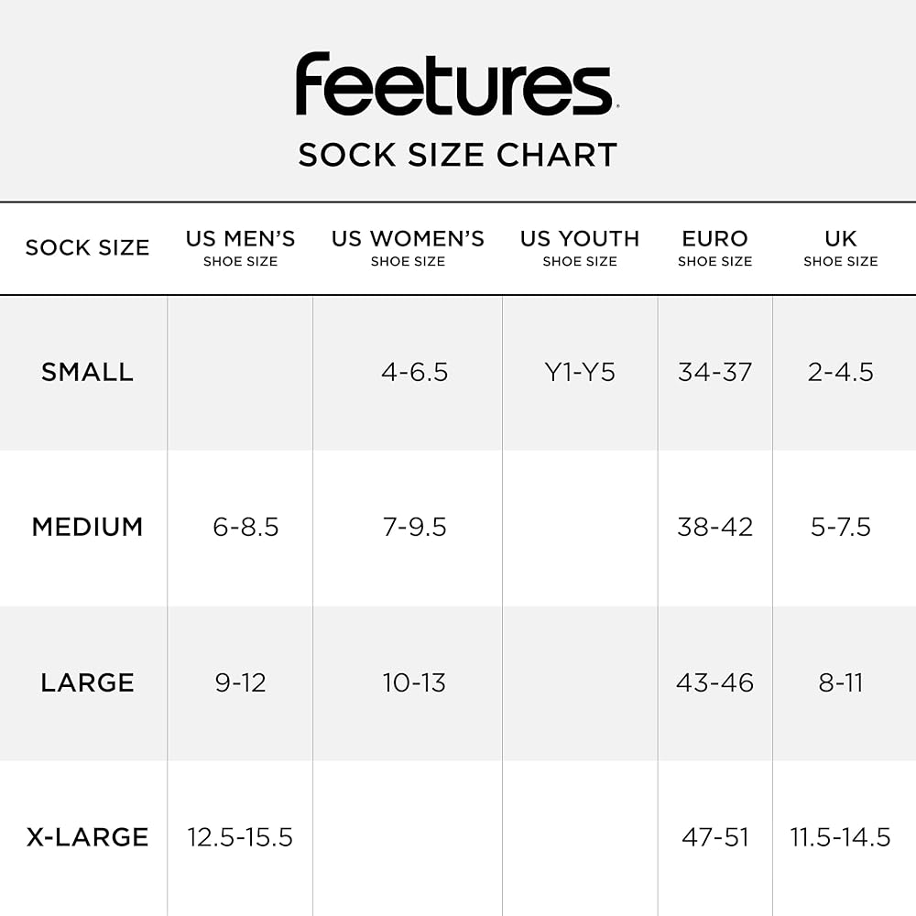Click the SMALL row label
This screenshot has width=916, height=916.
[87, 372]
